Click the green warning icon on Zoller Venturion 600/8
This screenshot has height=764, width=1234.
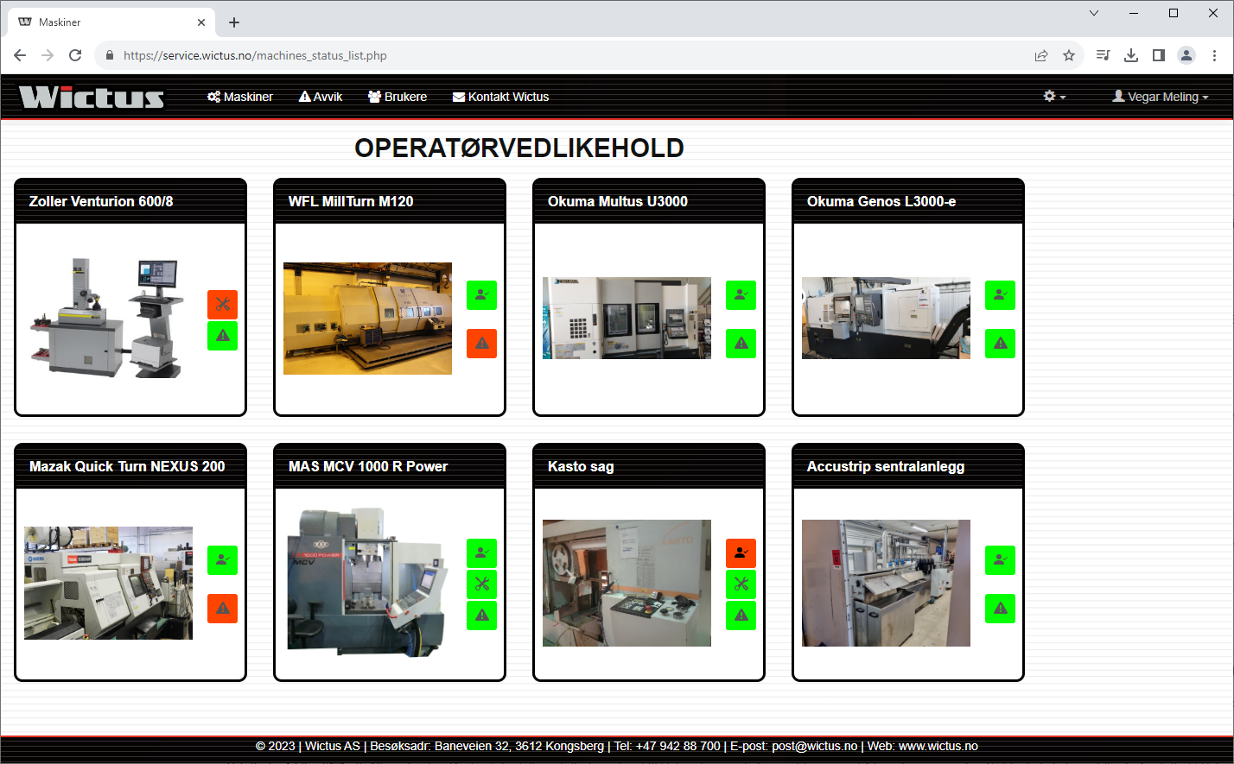click(223, 336)
